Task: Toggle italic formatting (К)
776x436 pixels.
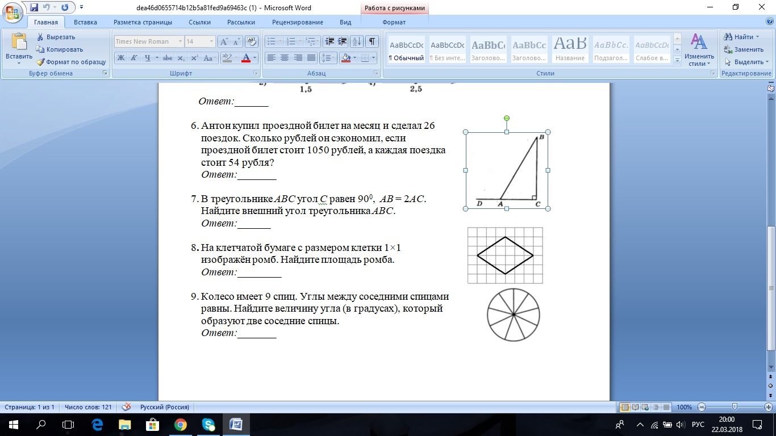Action: coord(134,58)
